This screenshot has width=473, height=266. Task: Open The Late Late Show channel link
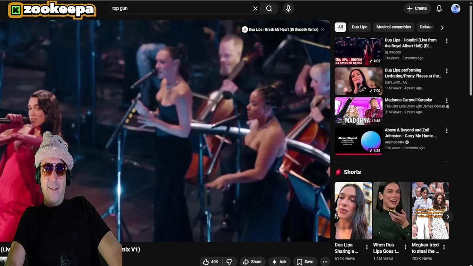click(415, 106)
